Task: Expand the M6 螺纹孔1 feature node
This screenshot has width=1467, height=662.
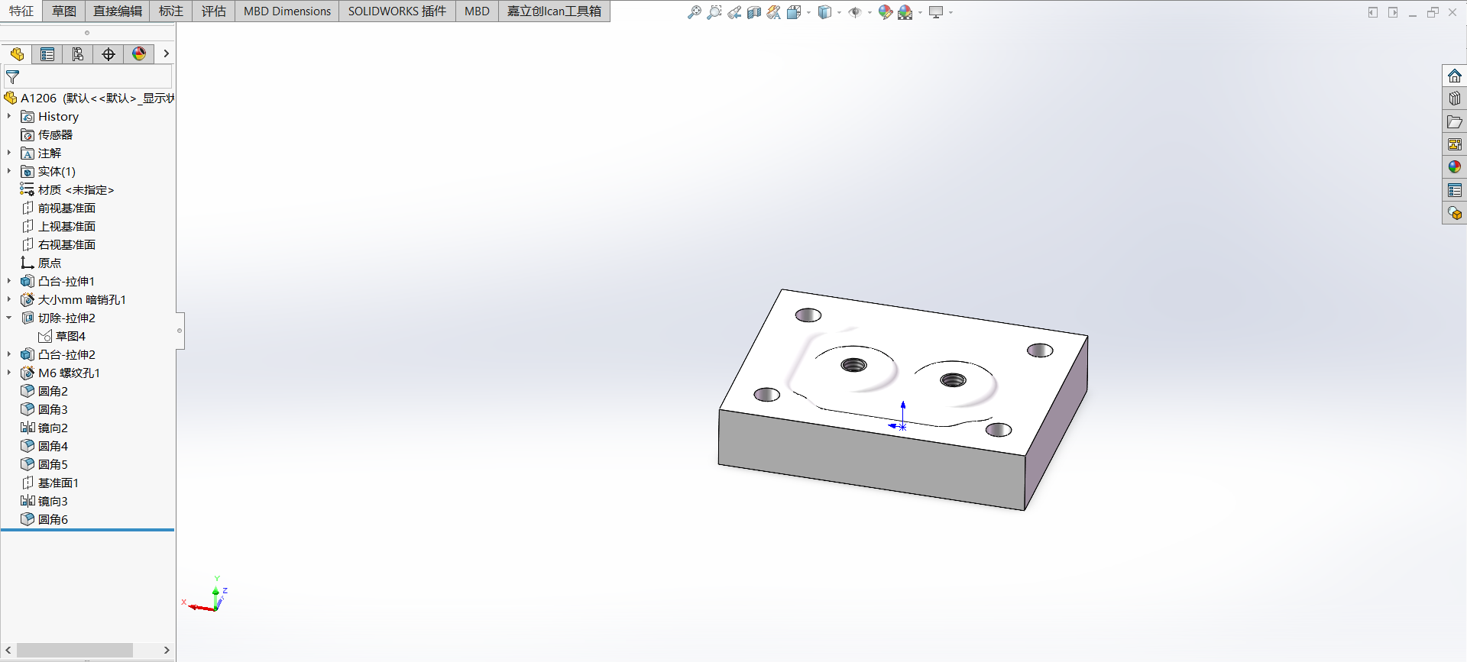Action: (x=9, y=373)
